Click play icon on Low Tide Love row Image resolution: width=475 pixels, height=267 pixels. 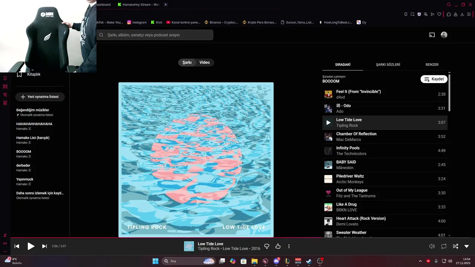pyautogui.click(x=328, y=122)
